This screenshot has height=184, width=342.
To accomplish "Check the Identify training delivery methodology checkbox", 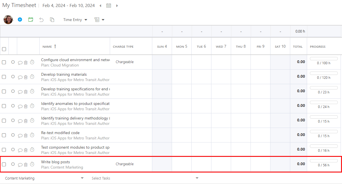I will [x=4, y=121].
